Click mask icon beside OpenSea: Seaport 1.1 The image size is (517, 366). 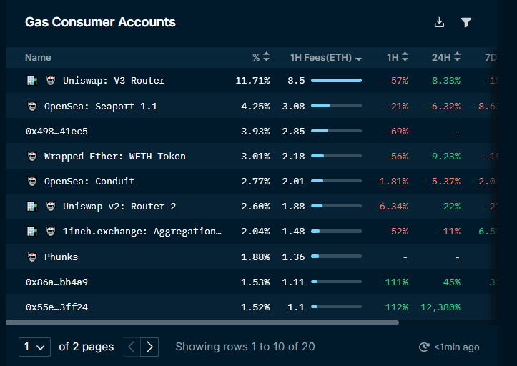(x=32, y=107)
